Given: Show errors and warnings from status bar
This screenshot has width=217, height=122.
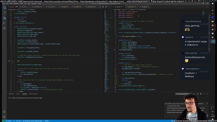Looking at the screenshot, I should (x=19, y=121).
